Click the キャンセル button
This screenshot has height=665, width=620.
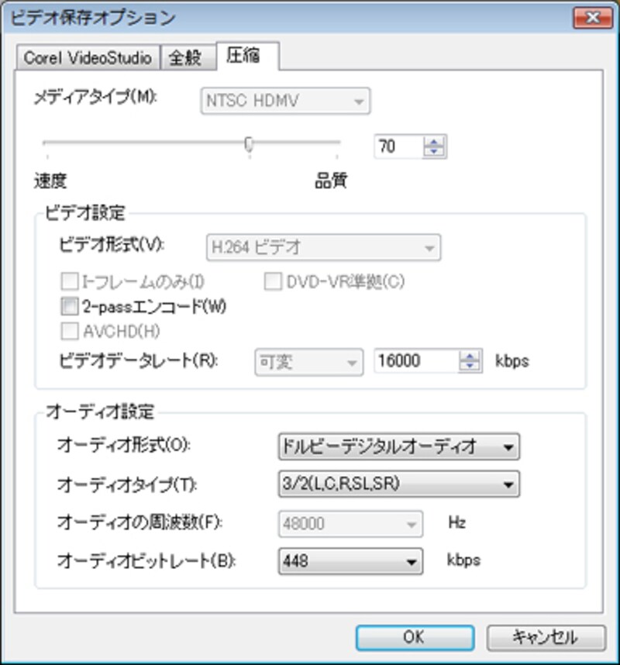(x=546, y=637)
